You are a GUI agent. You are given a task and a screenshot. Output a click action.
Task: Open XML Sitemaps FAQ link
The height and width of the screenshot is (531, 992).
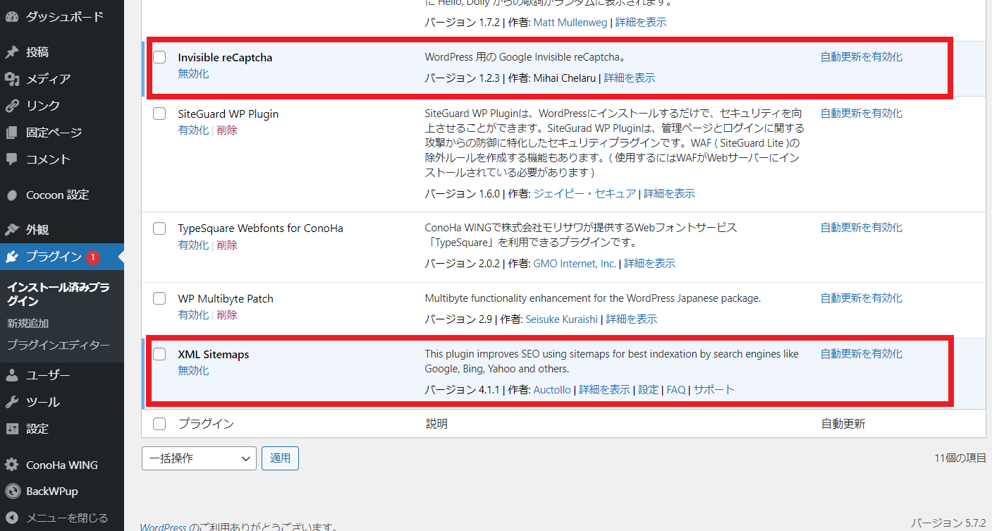click(x=675, y=390)
